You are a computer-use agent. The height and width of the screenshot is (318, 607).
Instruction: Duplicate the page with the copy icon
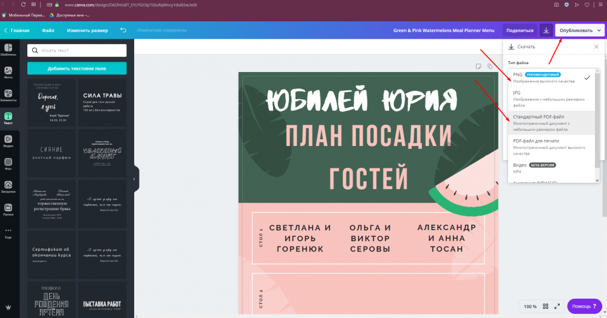point(490,67)
